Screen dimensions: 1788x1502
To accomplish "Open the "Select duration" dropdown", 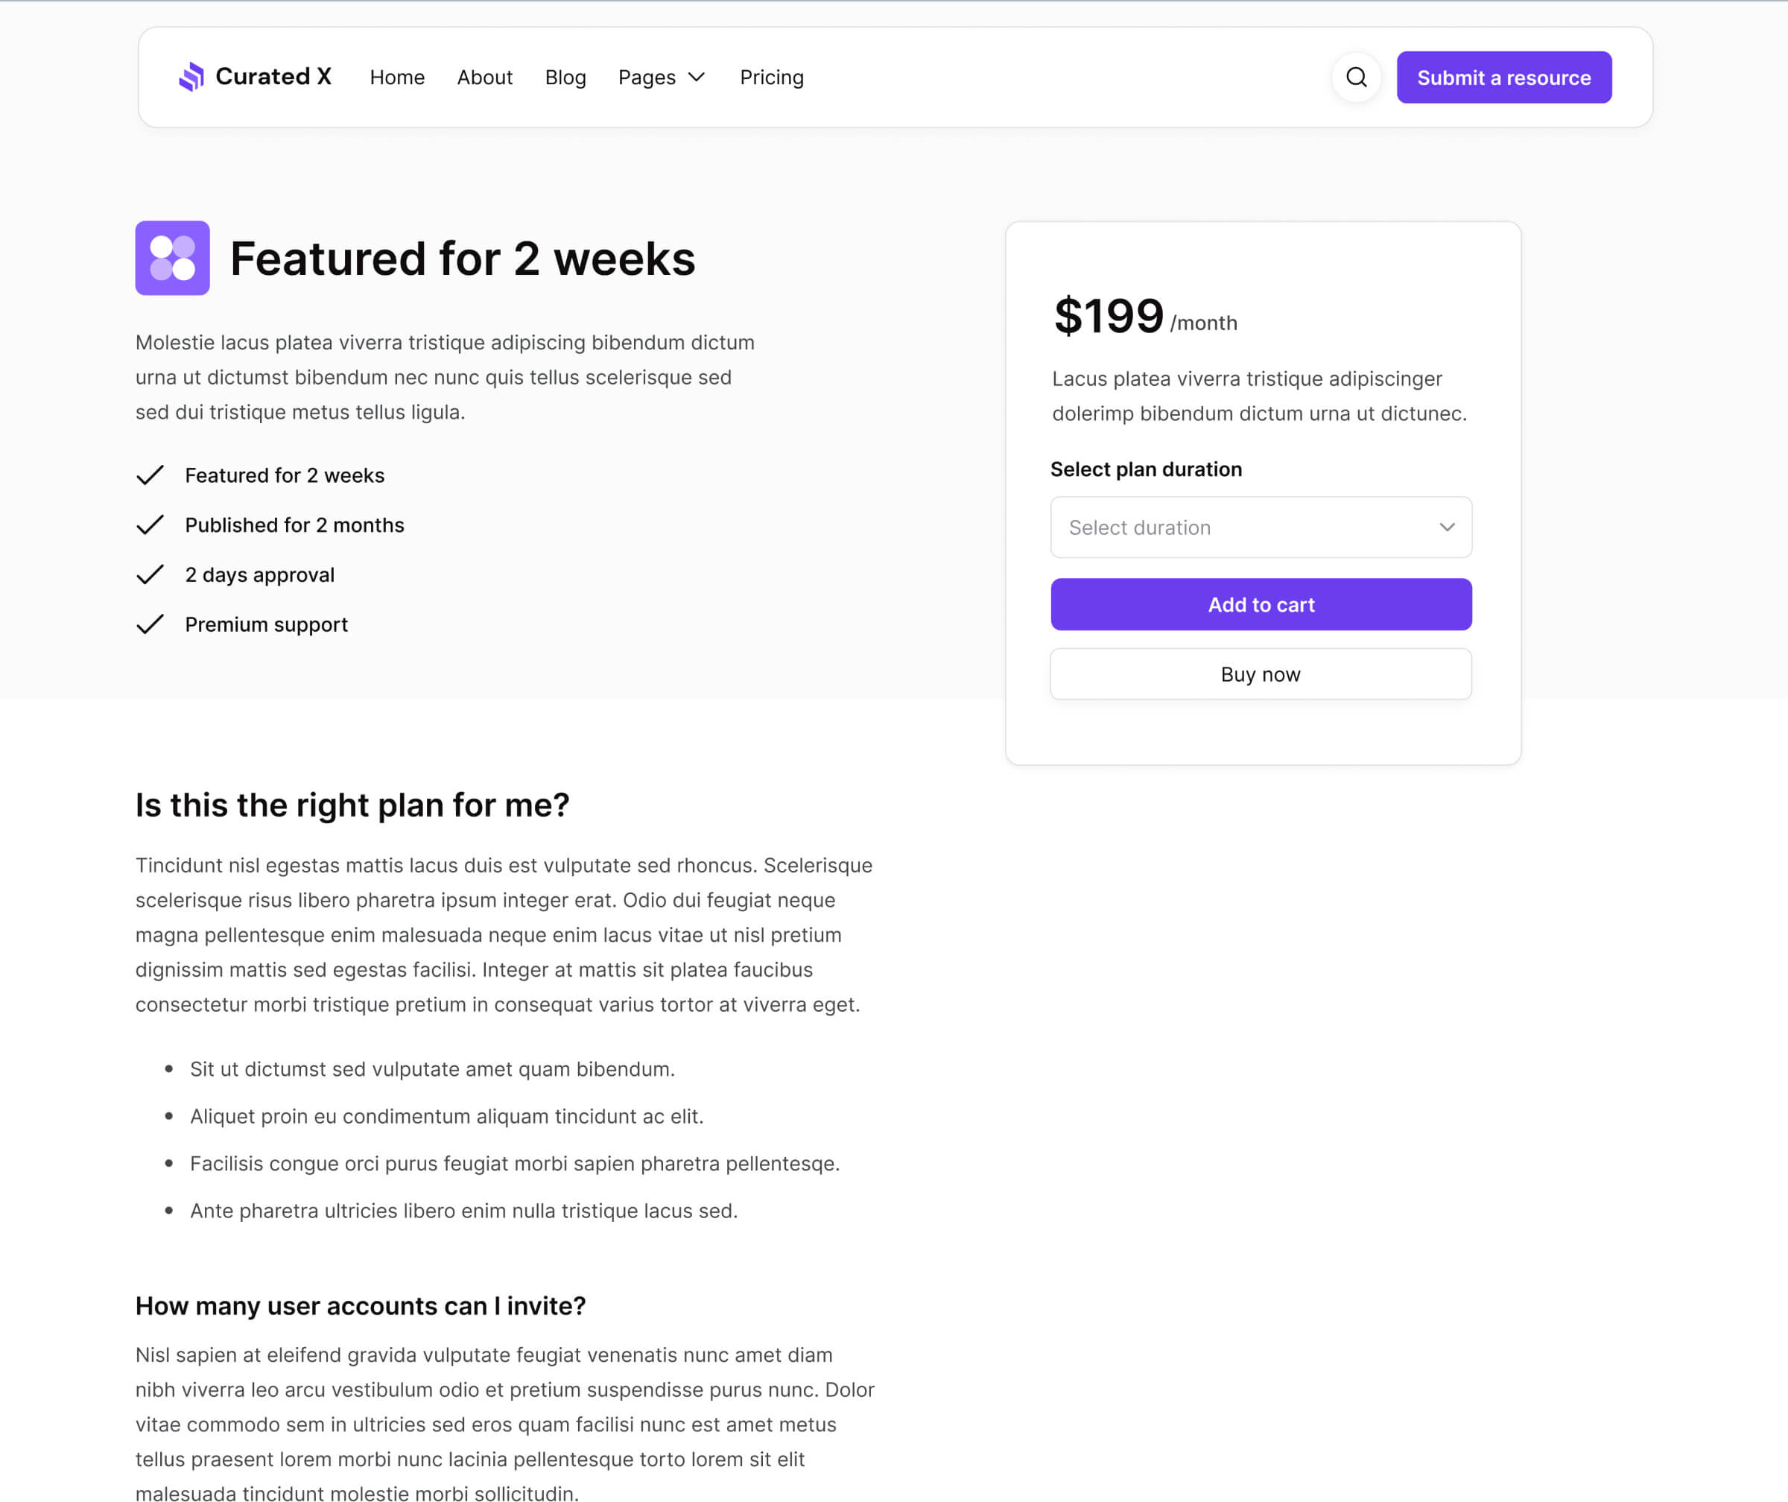I will coord(1260,528).
